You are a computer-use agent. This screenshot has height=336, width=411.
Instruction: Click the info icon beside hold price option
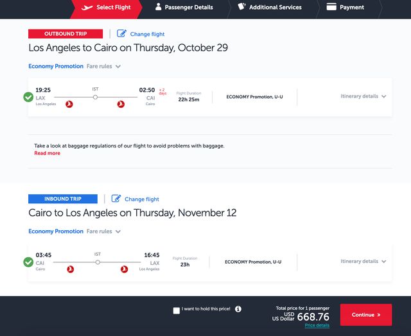238,309
